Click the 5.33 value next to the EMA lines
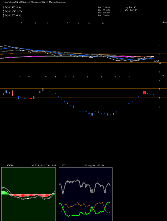 [x=156, y=61]
